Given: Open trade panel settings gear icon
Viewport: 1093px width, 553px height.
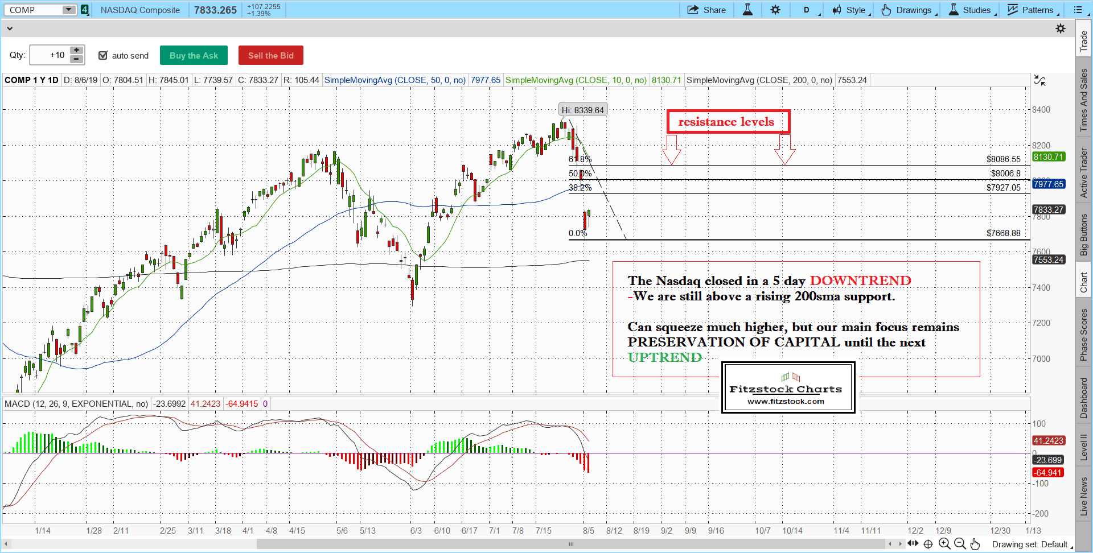Looking at the screenshot, I should click(x=1061, y=28).
